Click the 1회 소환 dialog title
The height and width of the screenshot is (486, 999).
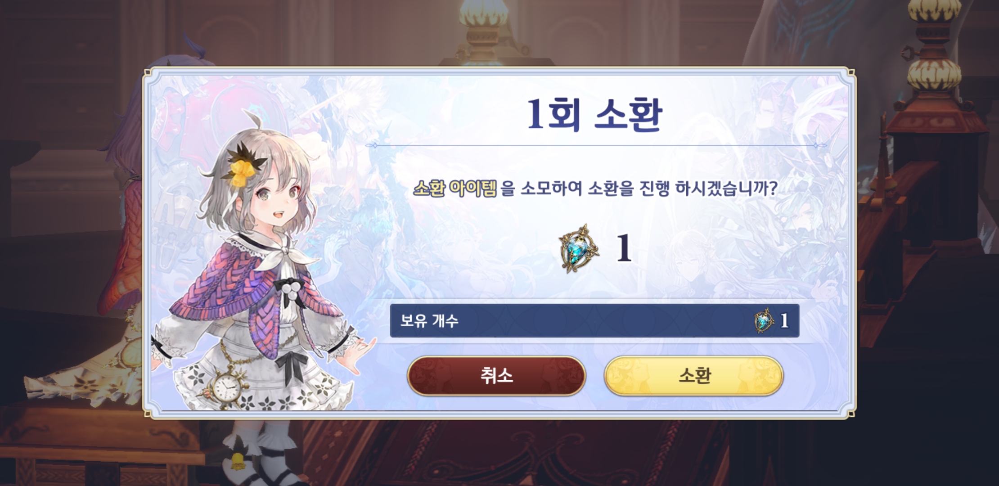click(x=594, y=115)
